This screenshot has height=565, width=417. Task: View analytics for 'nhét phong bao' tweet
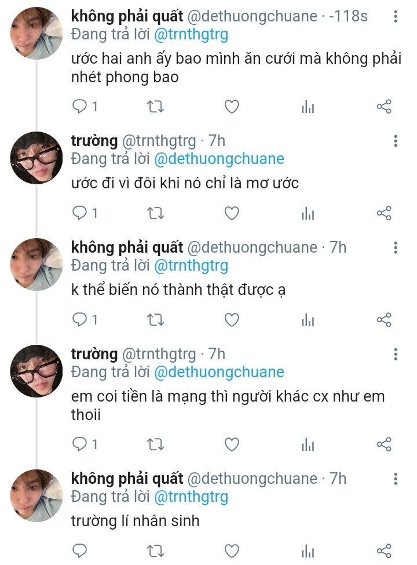[x=308, y=107]
